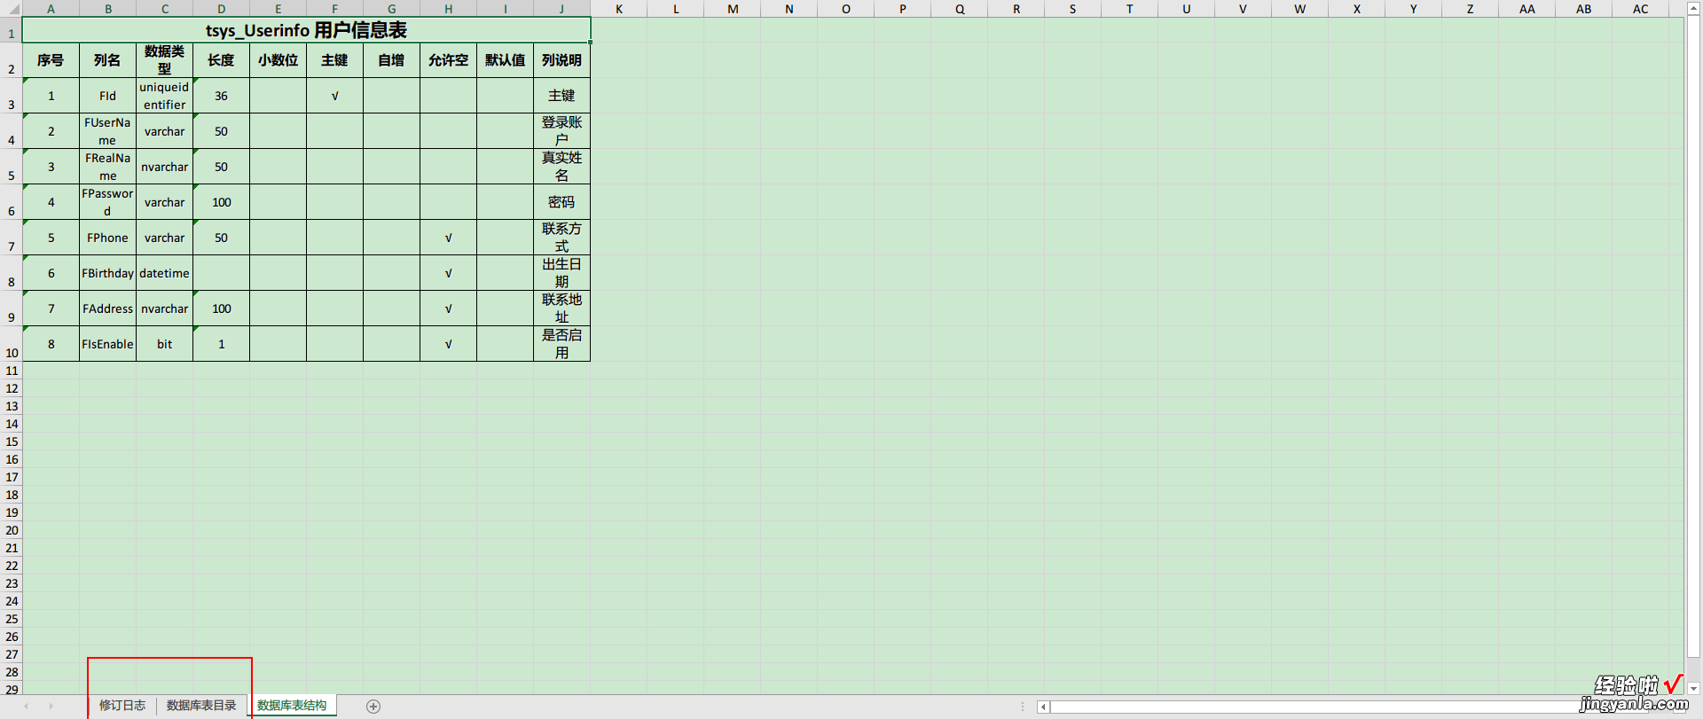Switch to the 数据库表目录 sheet tab
1703x719 pixels.
(201, 706)
